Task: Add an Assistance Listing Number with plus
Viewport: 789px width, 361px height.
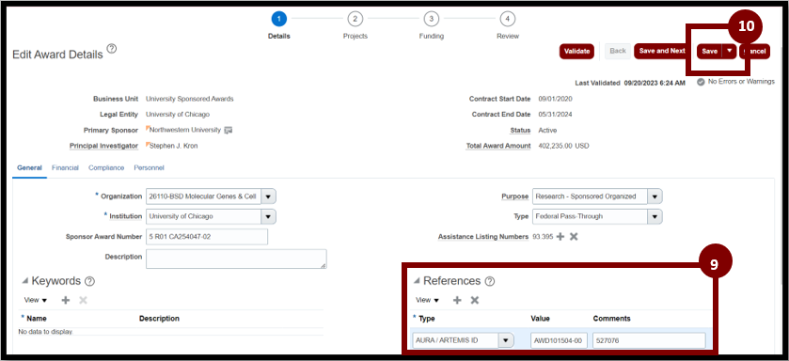Action: [560, 236]
